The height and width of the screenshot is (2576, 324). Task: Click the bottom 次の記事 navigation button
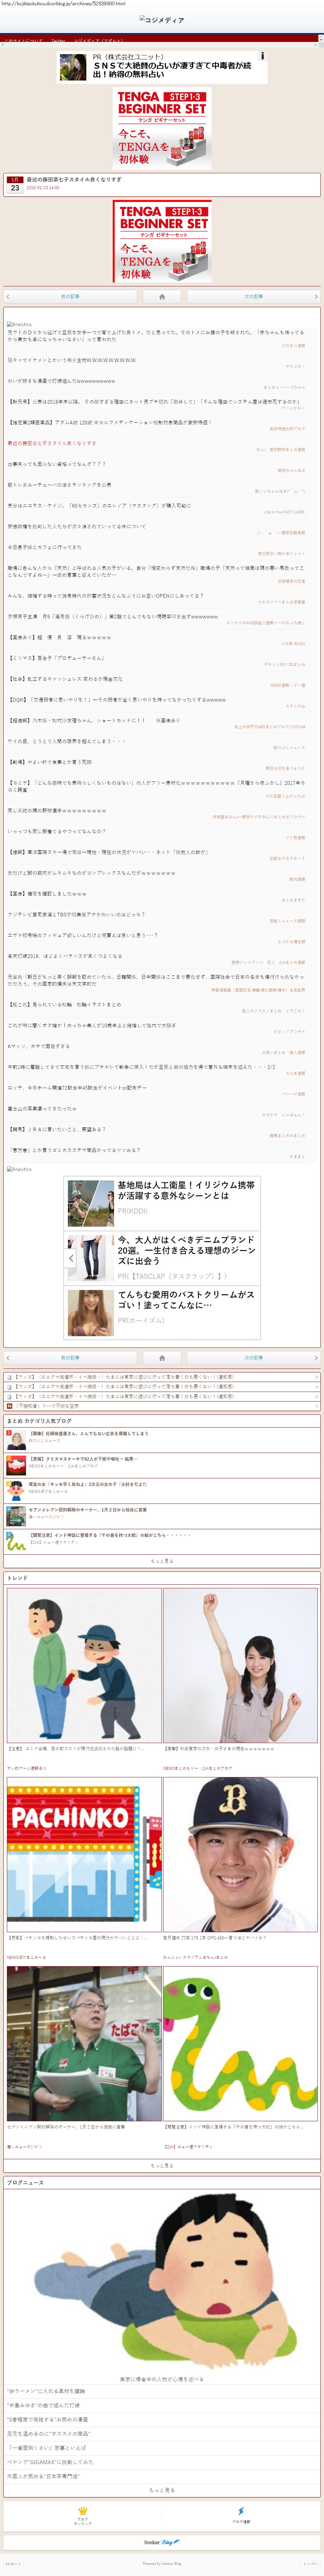pyautogui.click(x=254, y=1357)
